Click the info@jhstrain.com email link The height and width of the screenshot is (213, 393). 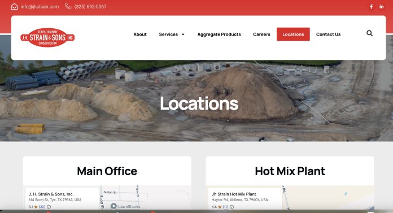(x=40, y=7)
